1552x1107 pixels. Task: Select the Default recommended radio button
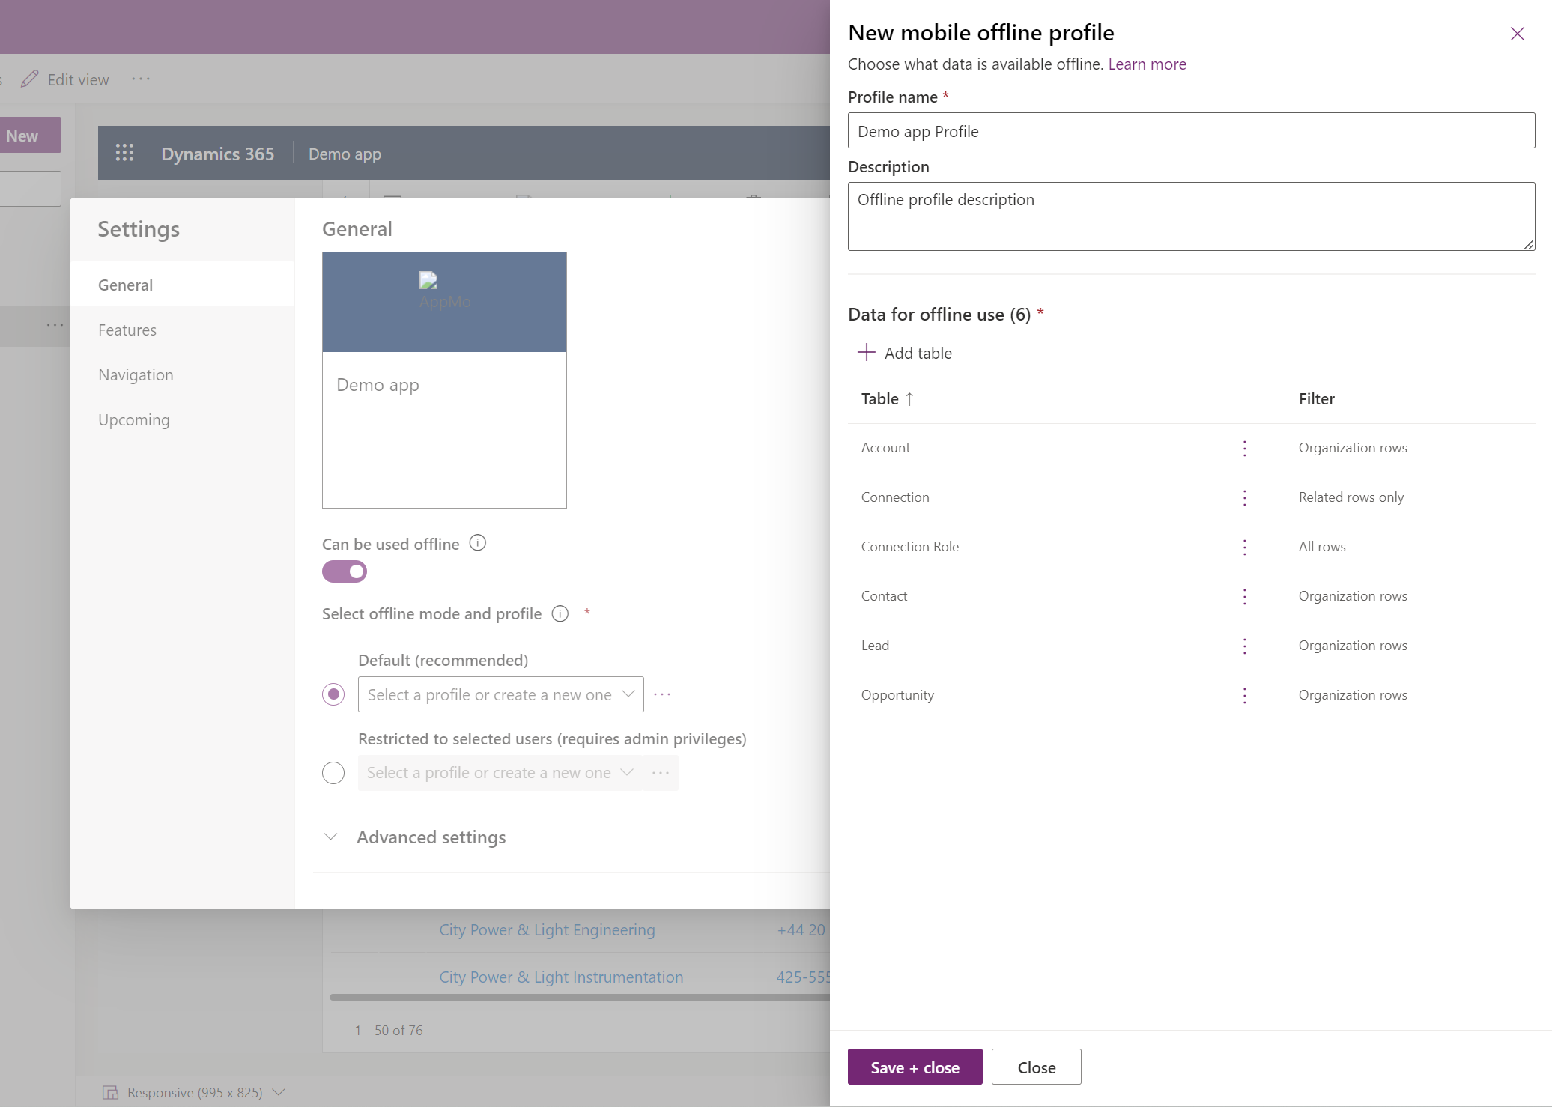333,694
